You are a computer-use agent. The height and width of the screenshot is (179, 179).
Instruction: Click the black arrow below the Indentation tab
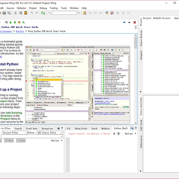point(141,171)
